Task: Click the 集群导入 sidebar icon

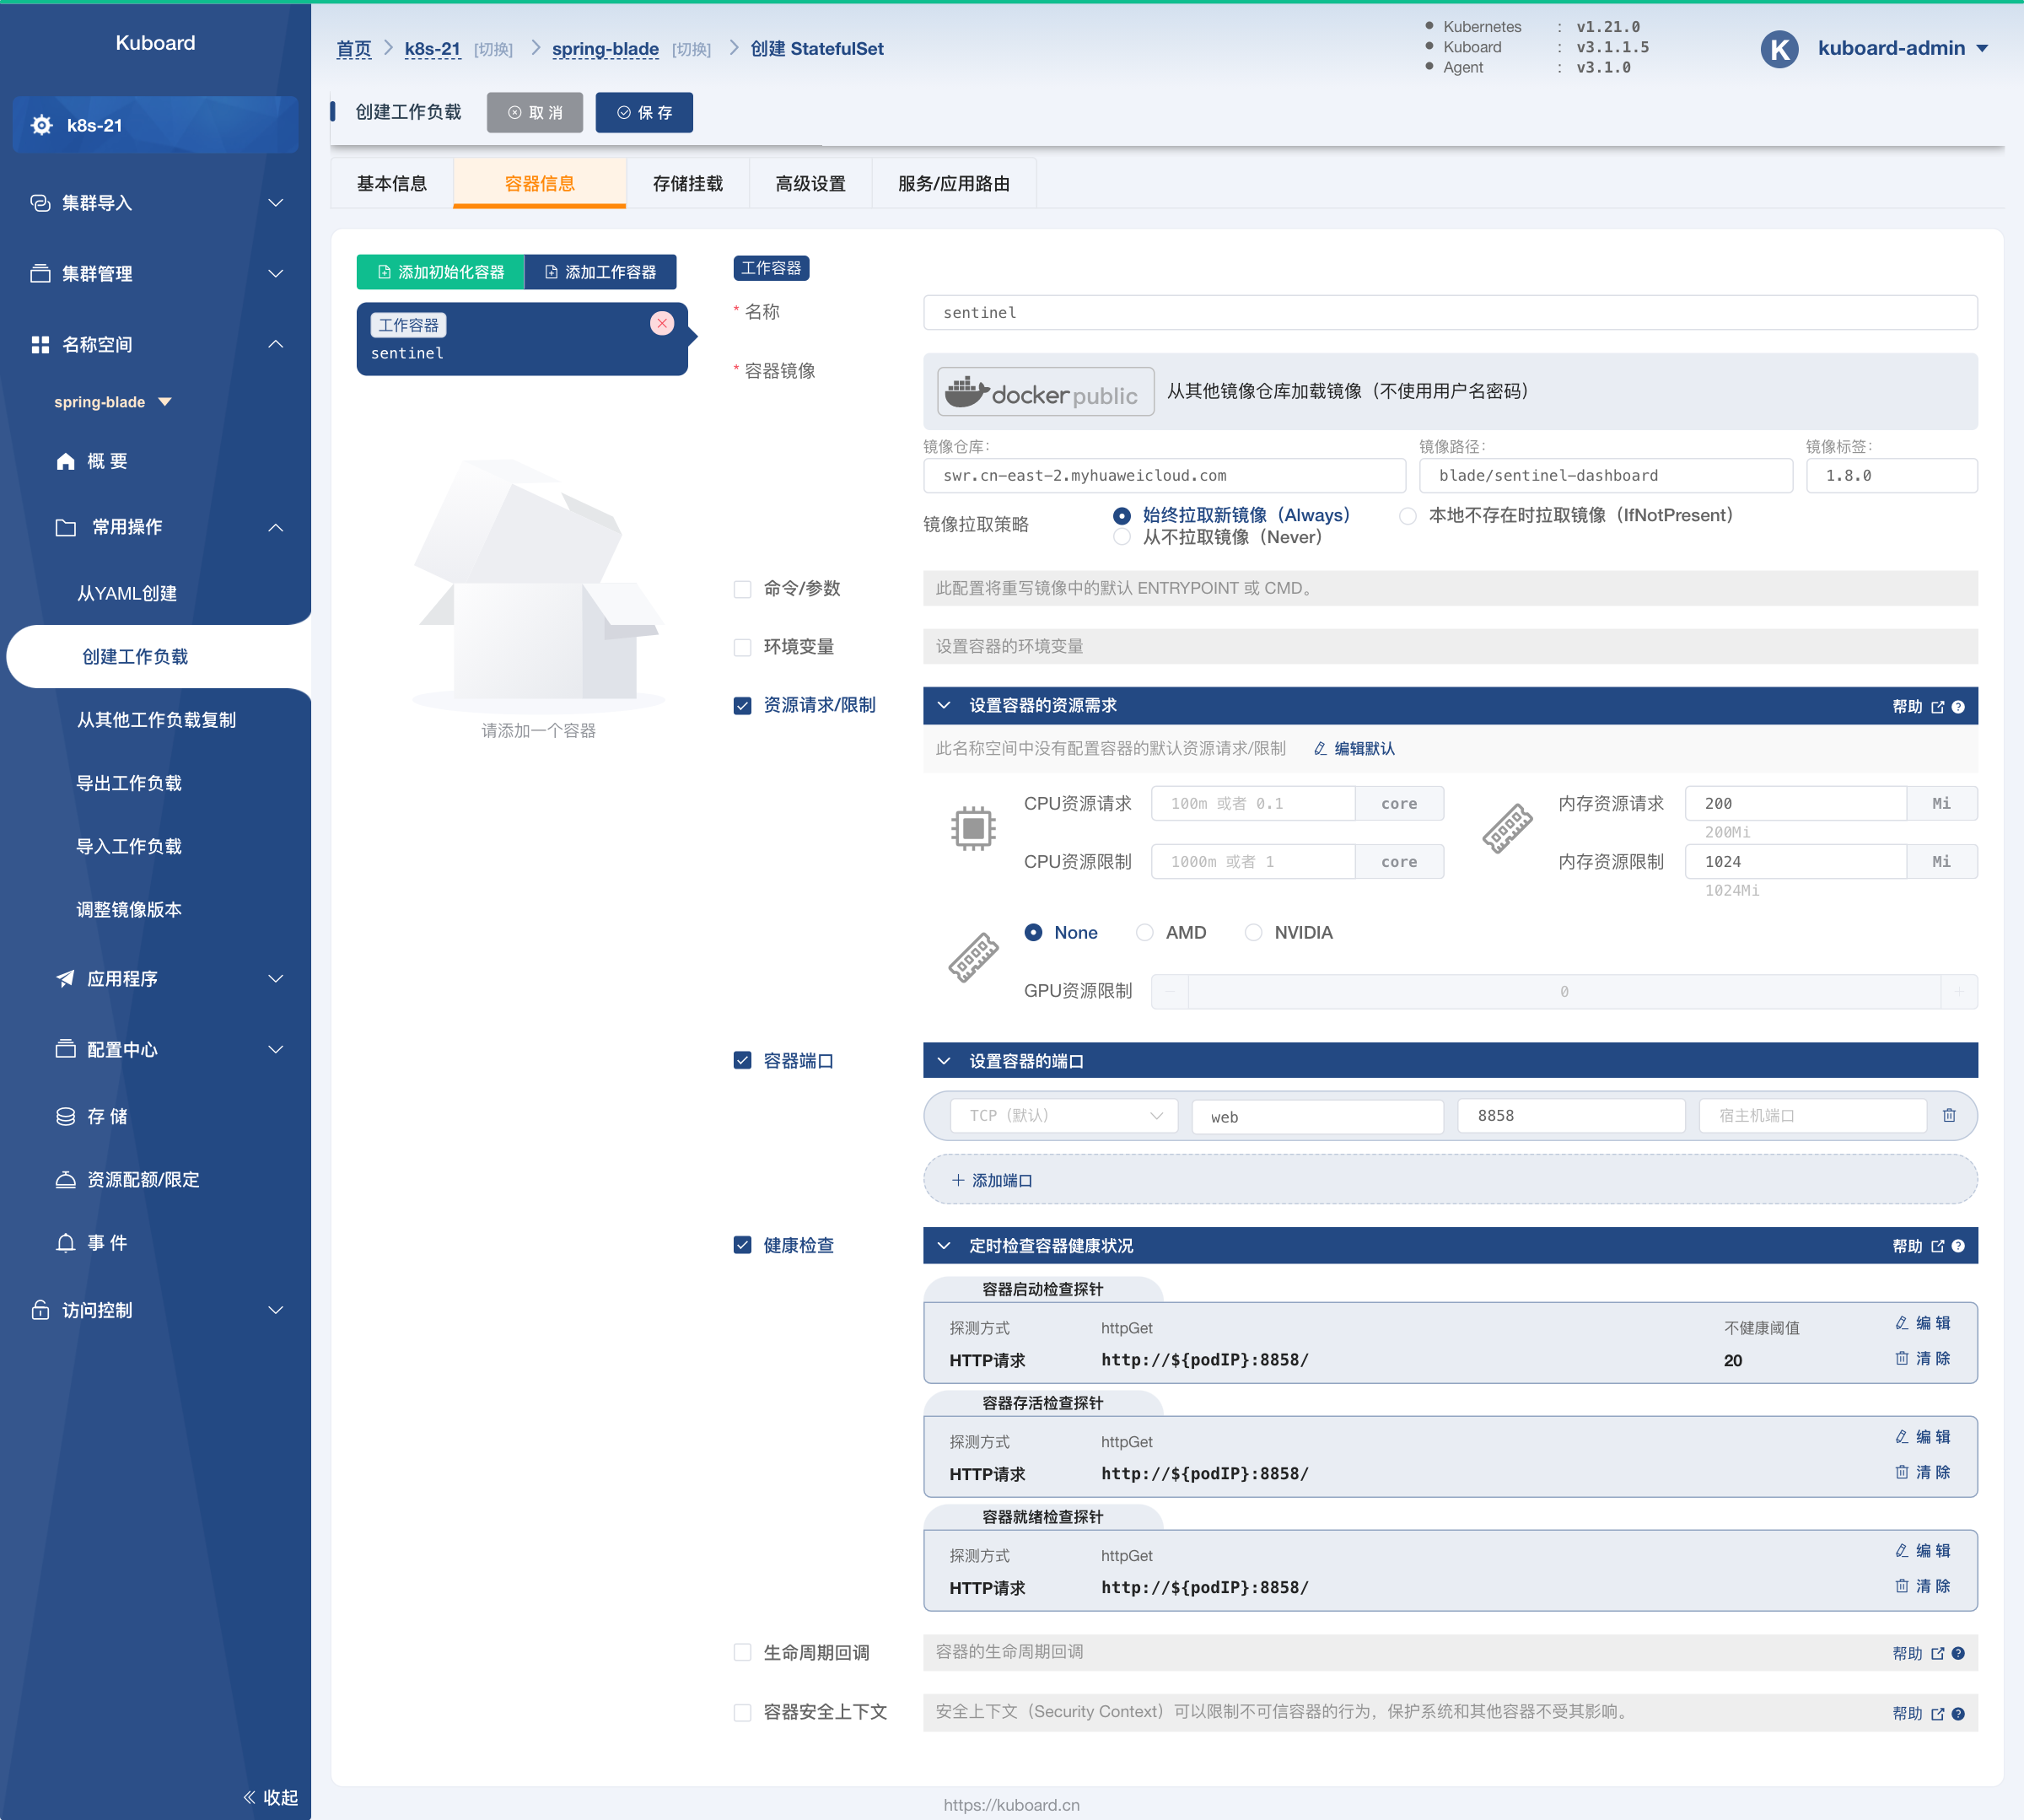Action: click(40, 203)
